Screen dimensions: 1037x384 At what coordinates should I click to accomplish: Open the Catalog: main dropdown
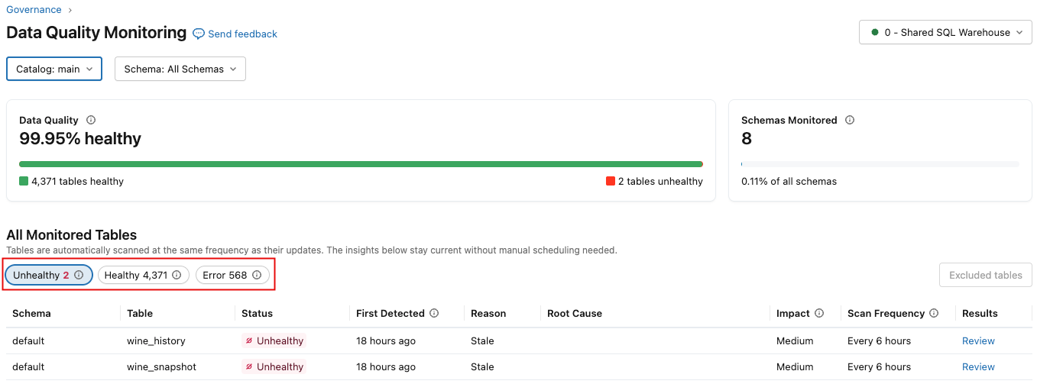(x=54, y=69)
